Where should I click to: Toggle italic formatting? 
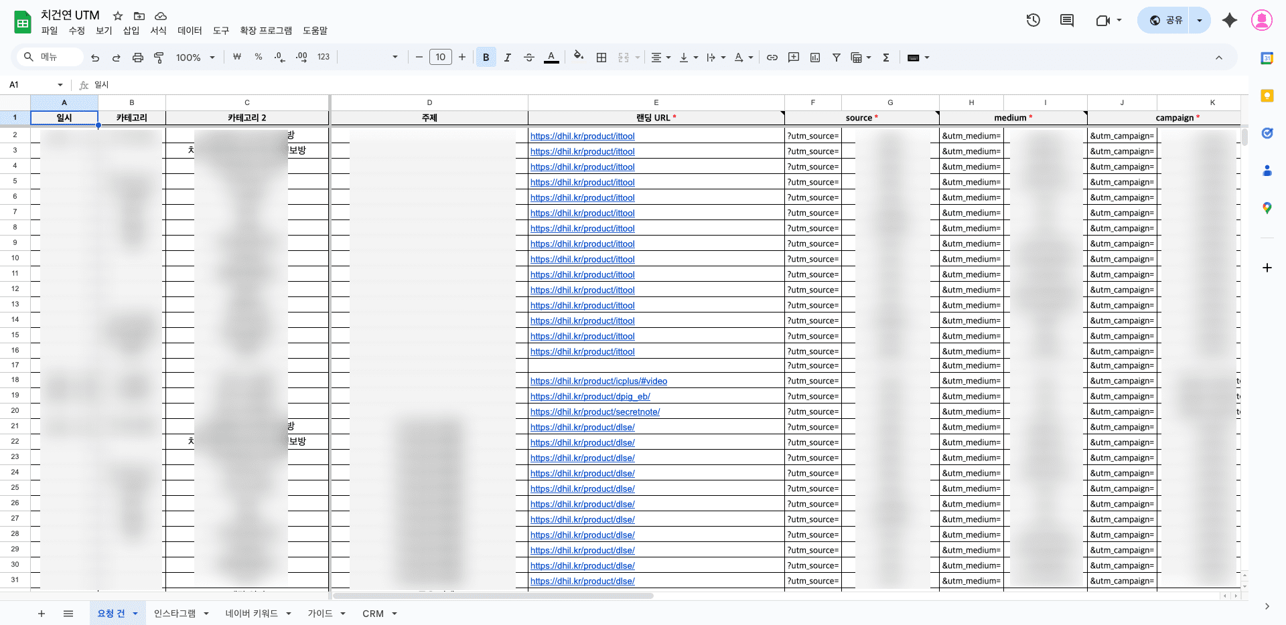pos(508,58)
